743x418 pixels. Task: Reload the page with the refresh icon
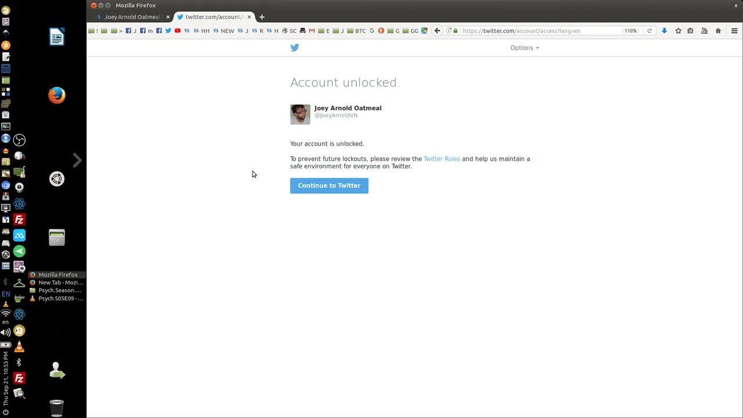(x=650, y=31)
